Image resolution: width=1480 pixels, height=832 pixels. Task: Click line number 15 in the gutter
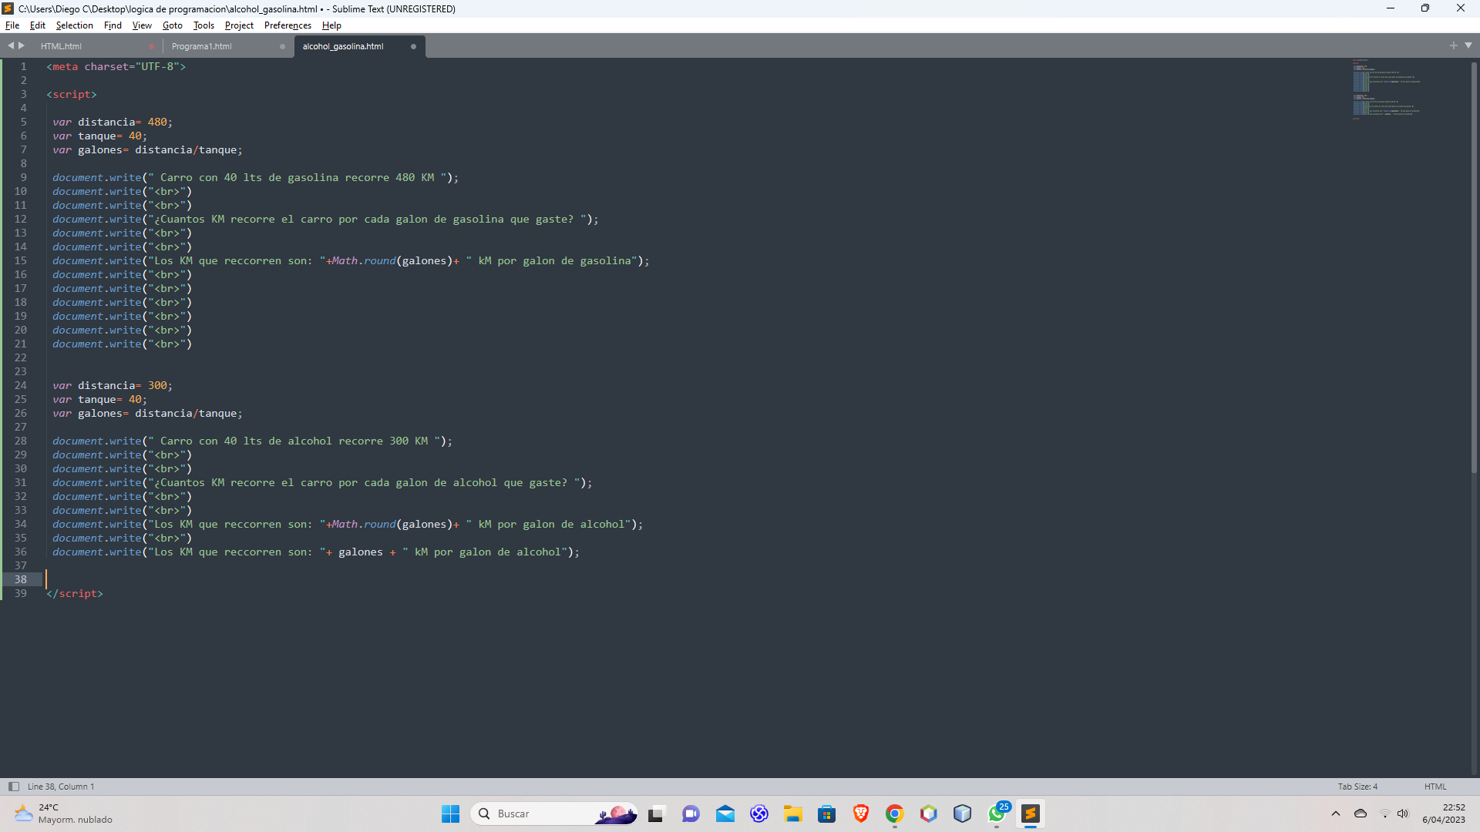[x=21, y=260]
